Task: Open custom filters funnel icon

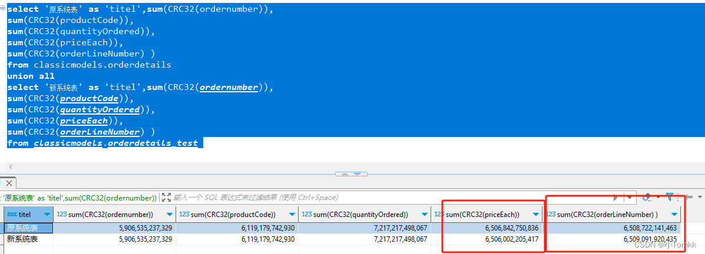Action: click(x=670, y=196)
